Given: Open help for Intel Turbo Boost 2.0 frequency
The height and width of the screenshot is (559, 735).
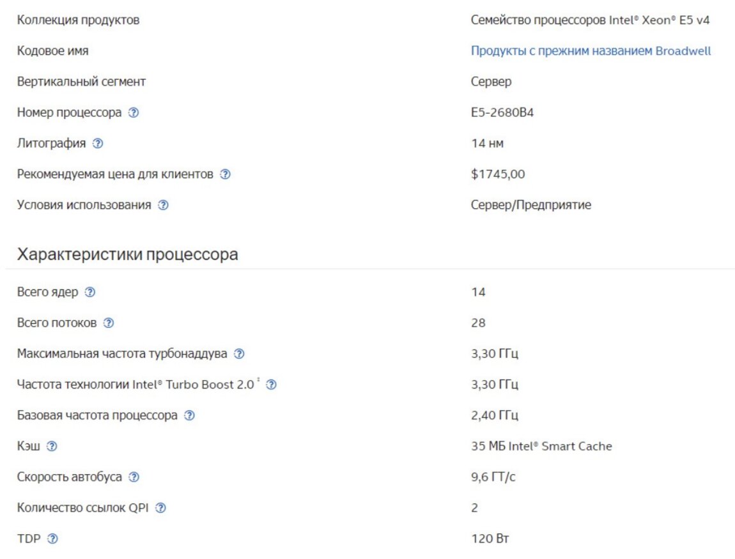Looking at the screenshot, I should [271, 385].
